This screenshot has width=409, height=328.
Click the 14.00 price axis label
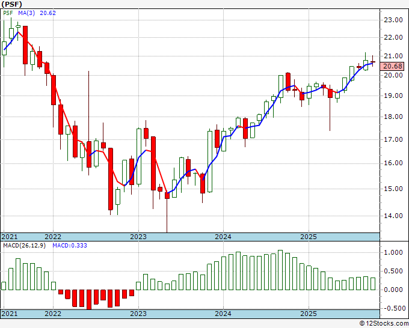tap(393, 216)
